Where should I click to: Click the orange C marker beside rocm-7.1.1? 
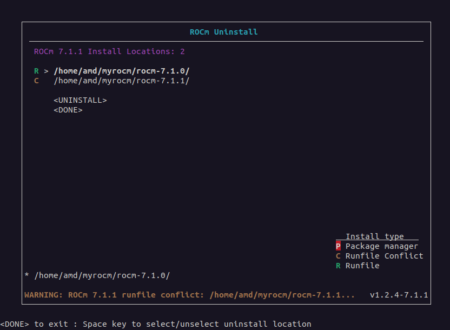click(36, 81)
